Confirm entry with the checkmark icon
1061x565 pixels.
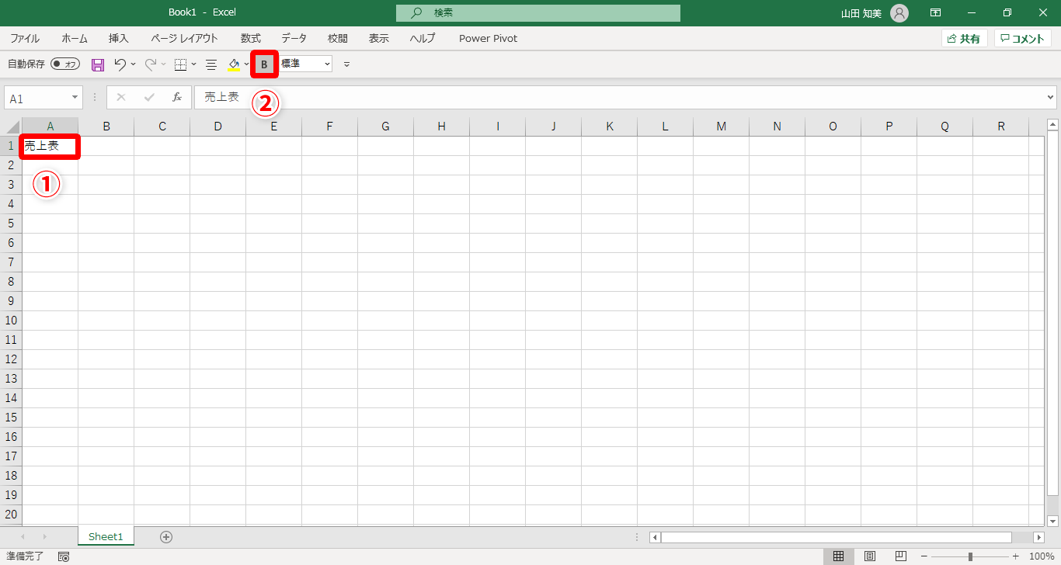coord(149,97)
